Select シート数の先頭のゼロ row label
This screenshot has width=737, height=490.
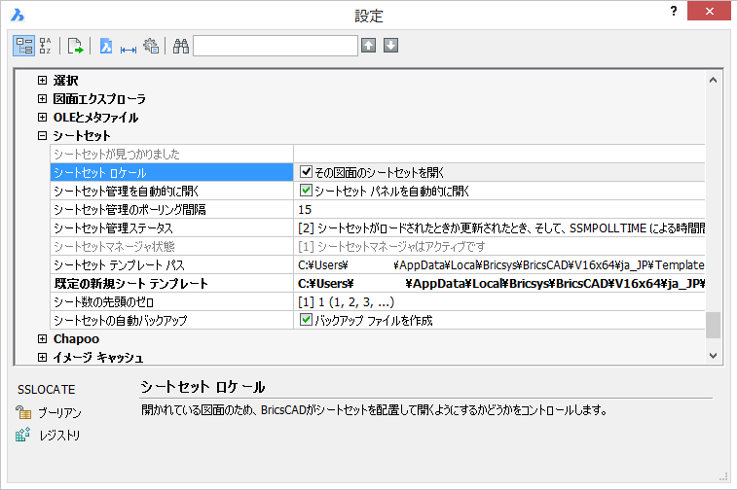(x=171, y=301)
